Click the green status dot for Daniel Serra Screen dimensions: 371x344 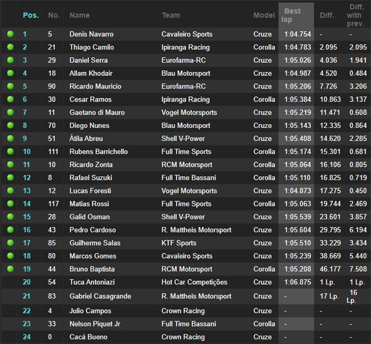10,60
